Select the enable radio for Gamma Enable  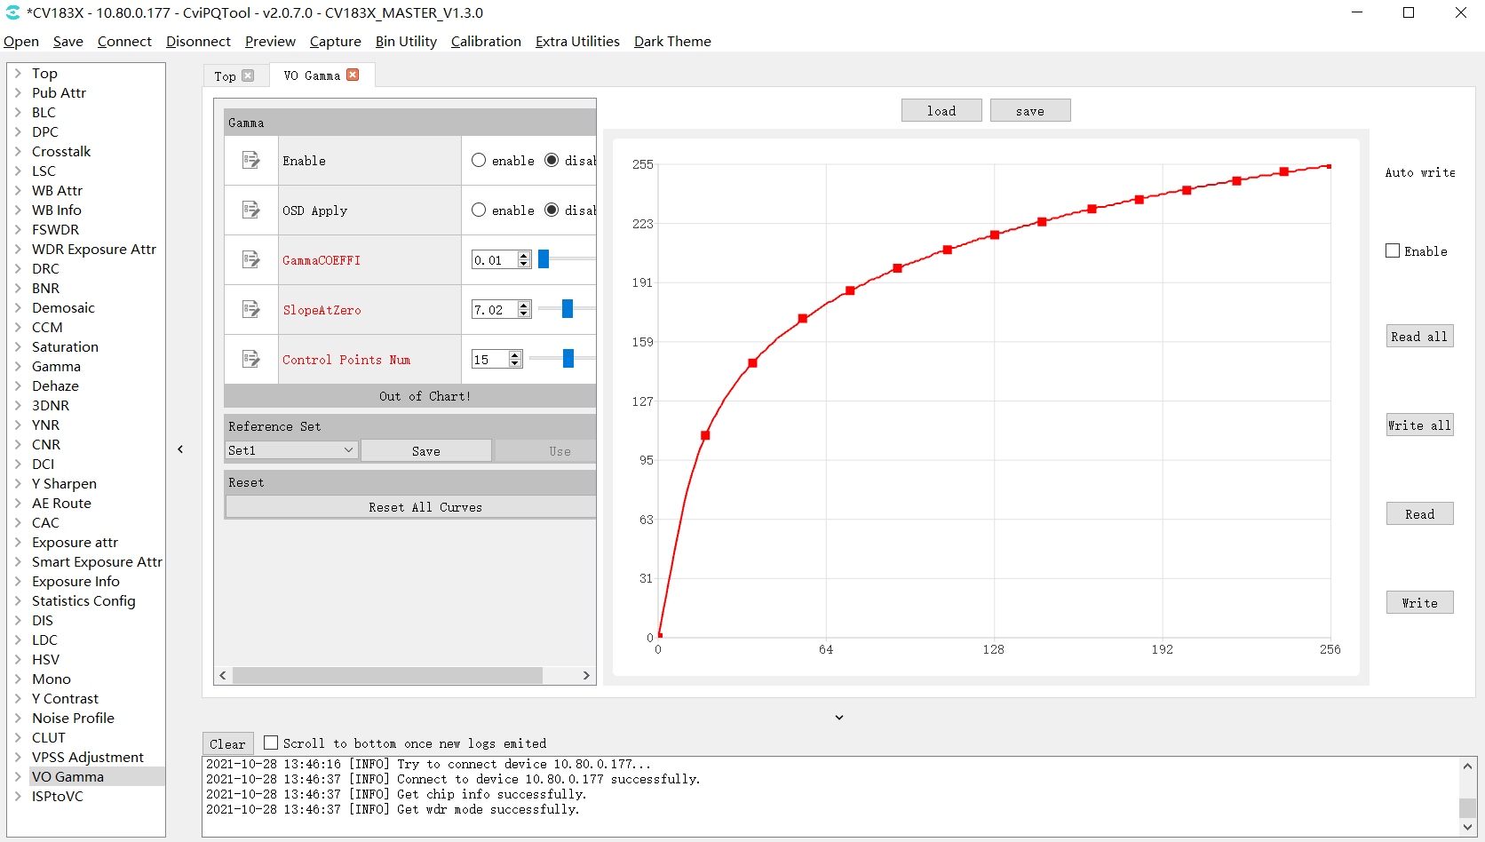479,160
